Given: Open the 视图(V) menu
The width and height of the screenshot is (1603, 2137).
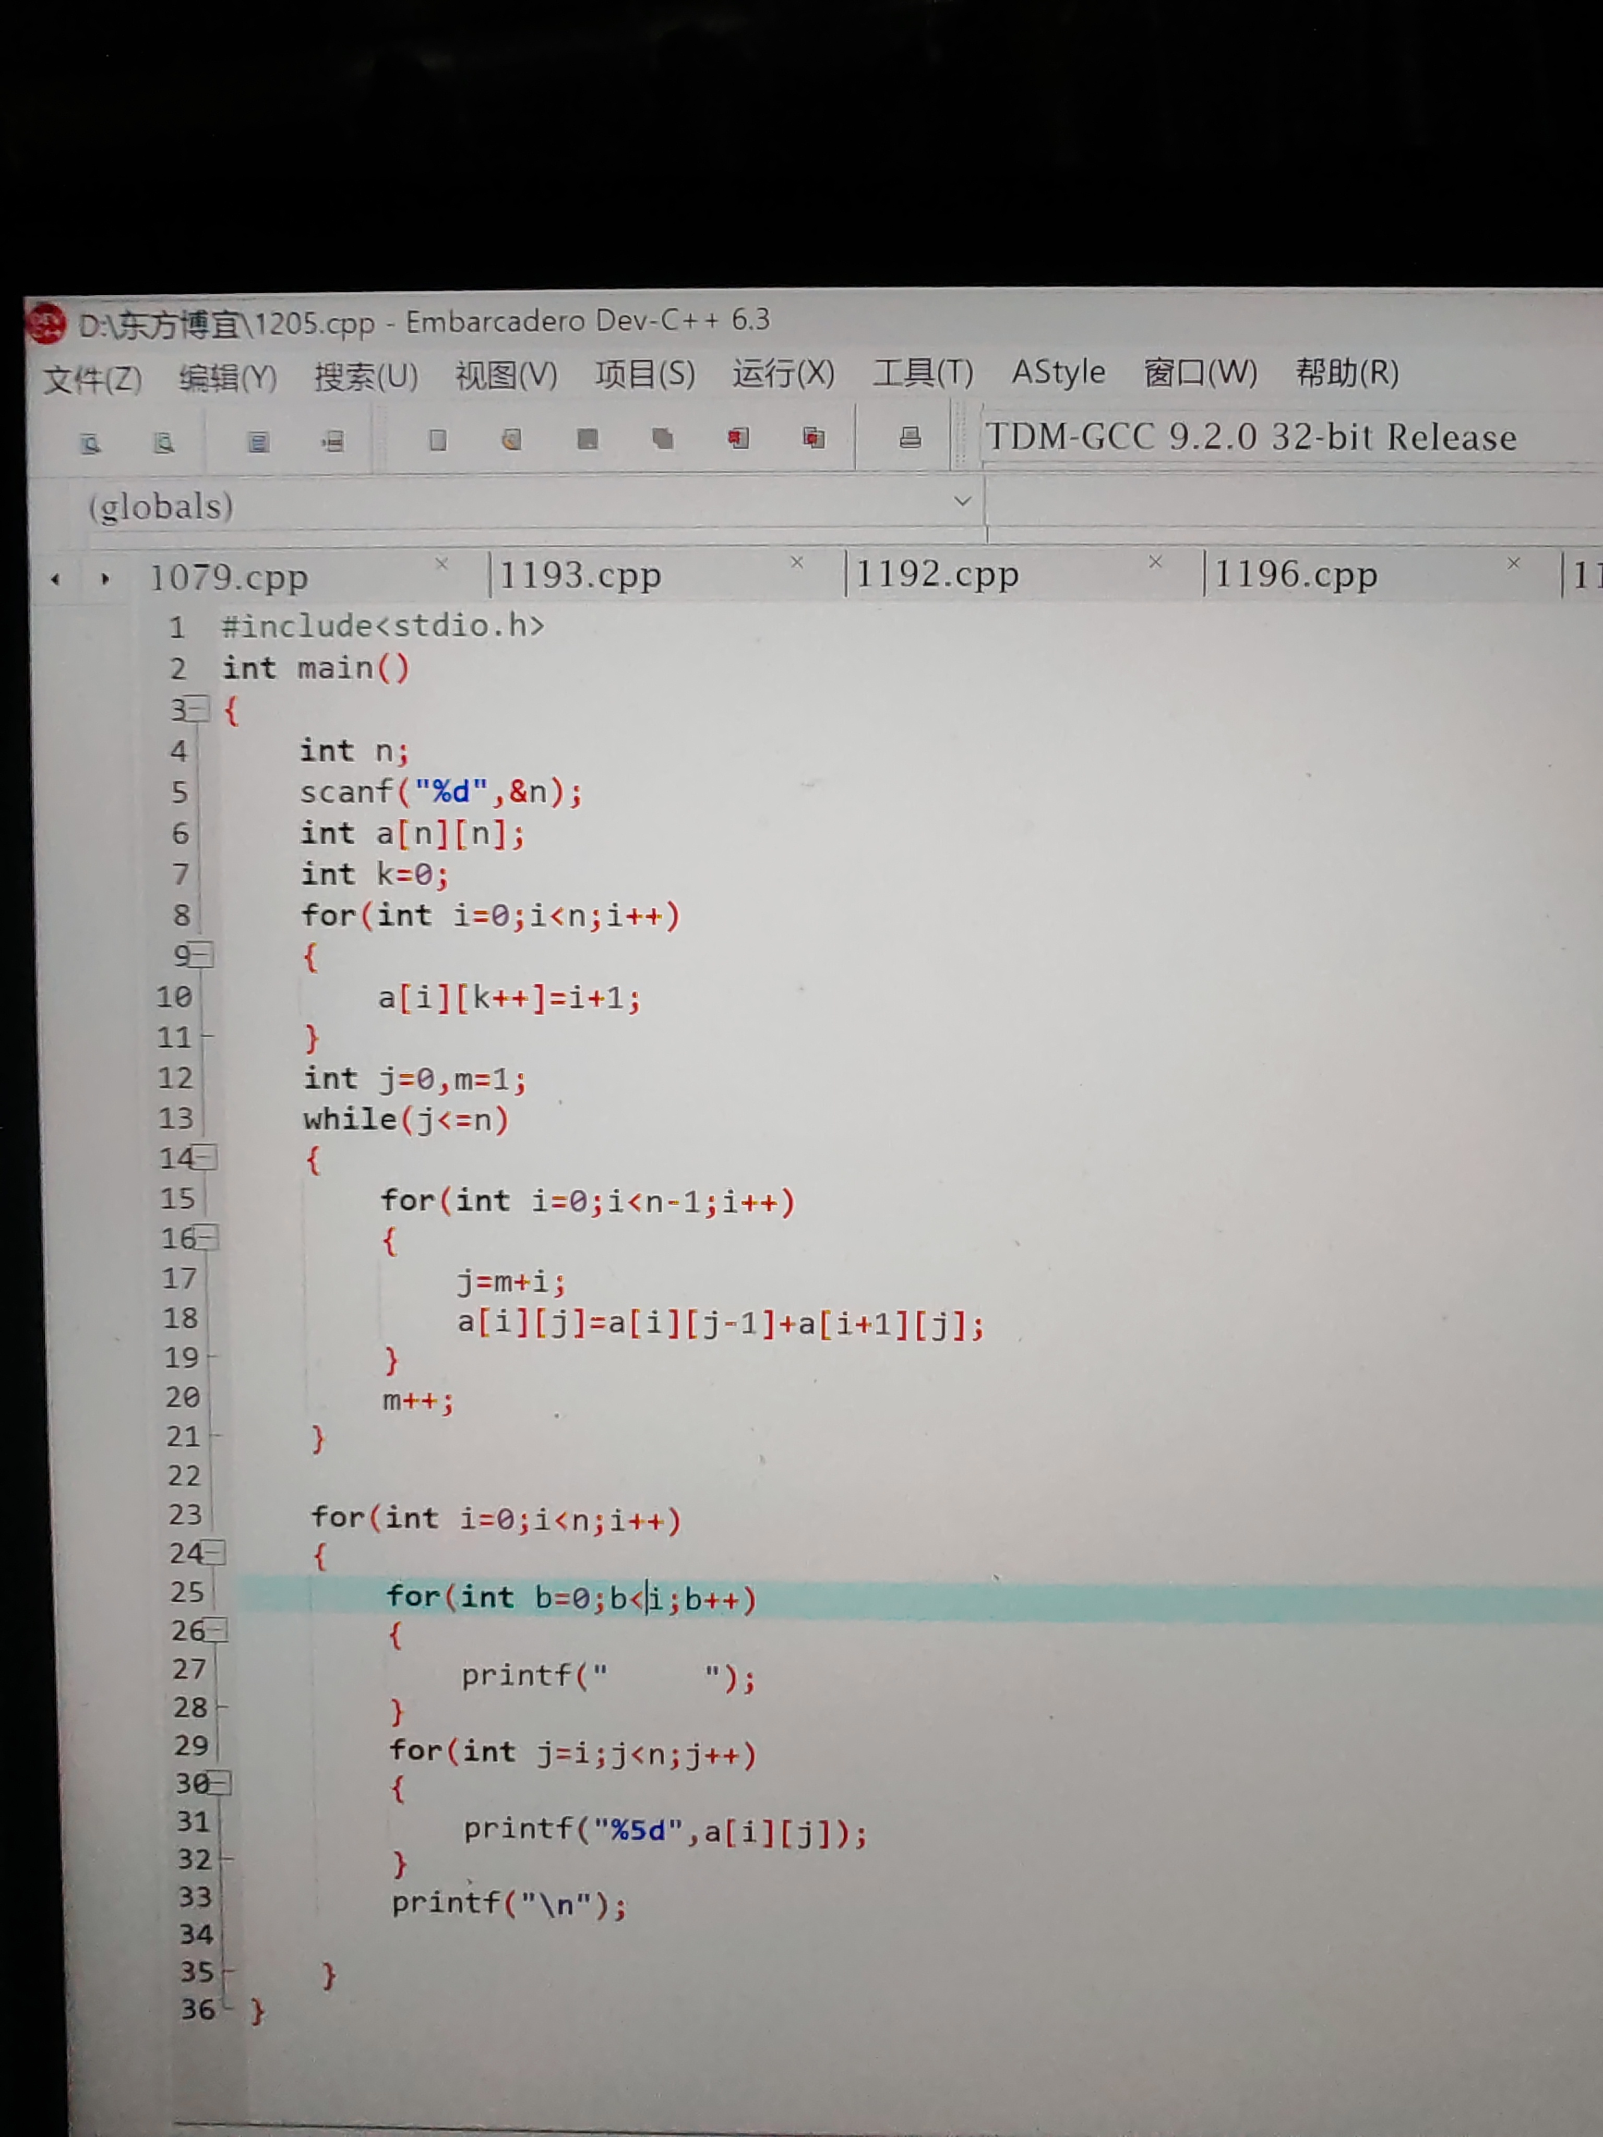Looking at the screenshot, I should tap(506, 374).
